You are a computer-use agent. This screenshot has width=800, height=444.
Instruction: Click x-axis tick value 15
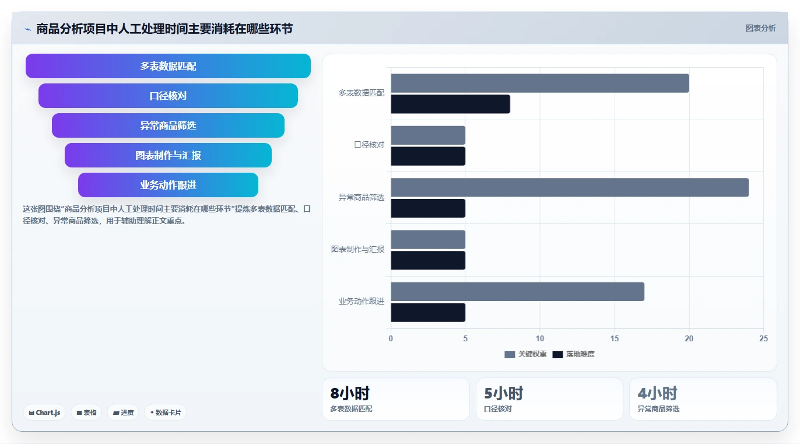point(615,339)
